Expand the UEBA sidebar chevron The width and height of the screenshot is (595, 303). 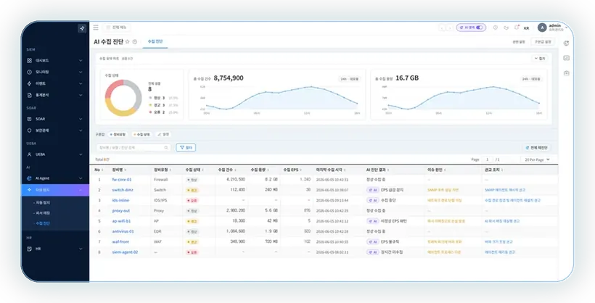tap(81, 154)
